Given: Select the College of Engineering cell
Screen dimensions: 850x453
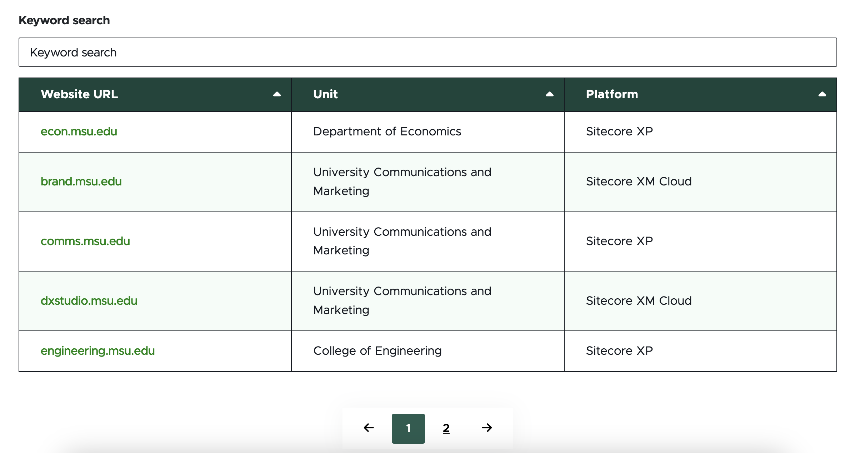Looking at the screenshot, I should (427, 351).
